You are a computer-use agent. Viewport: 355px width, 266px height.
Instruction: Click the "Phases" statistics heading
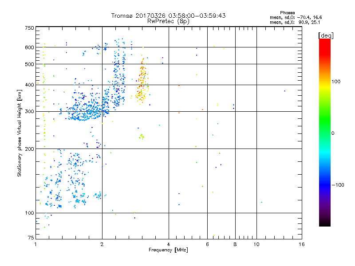click(287, 13)
